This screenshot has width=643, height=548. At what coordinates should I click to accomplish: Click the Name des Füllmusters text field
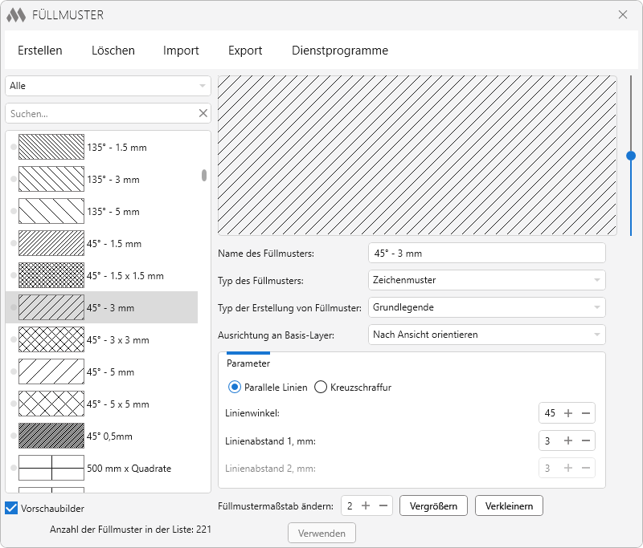click(x=486, y=253)
